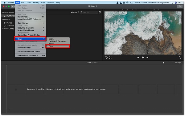Choose Reveal in Finder
Viewport: 185px width, 116px height.
[31, 48]
